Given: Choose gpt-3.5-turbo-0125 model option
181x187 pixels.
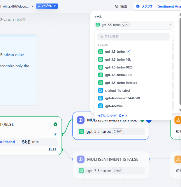Looking at the screenshot, I should [119, 67].
